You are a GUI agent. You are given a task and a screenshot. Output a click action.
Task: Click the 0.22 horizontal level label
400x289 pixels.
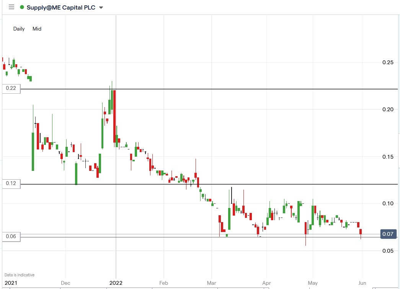(10, 88)
